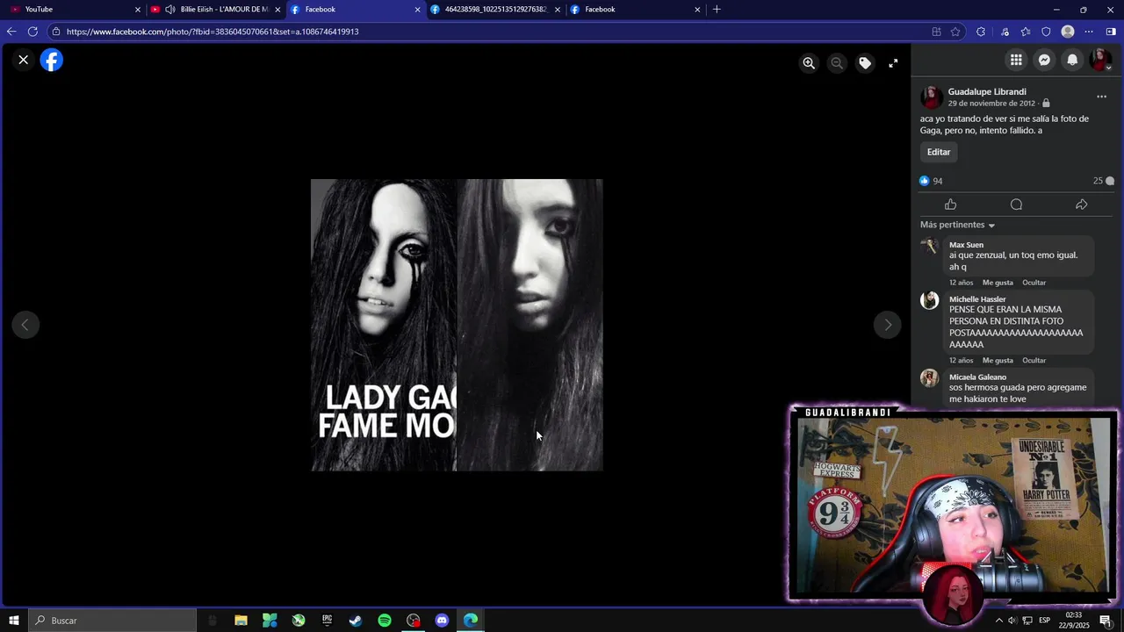Close the photo viewer with the X
The width and height of the screenshot is (1124, 632).
pos(24,60)
